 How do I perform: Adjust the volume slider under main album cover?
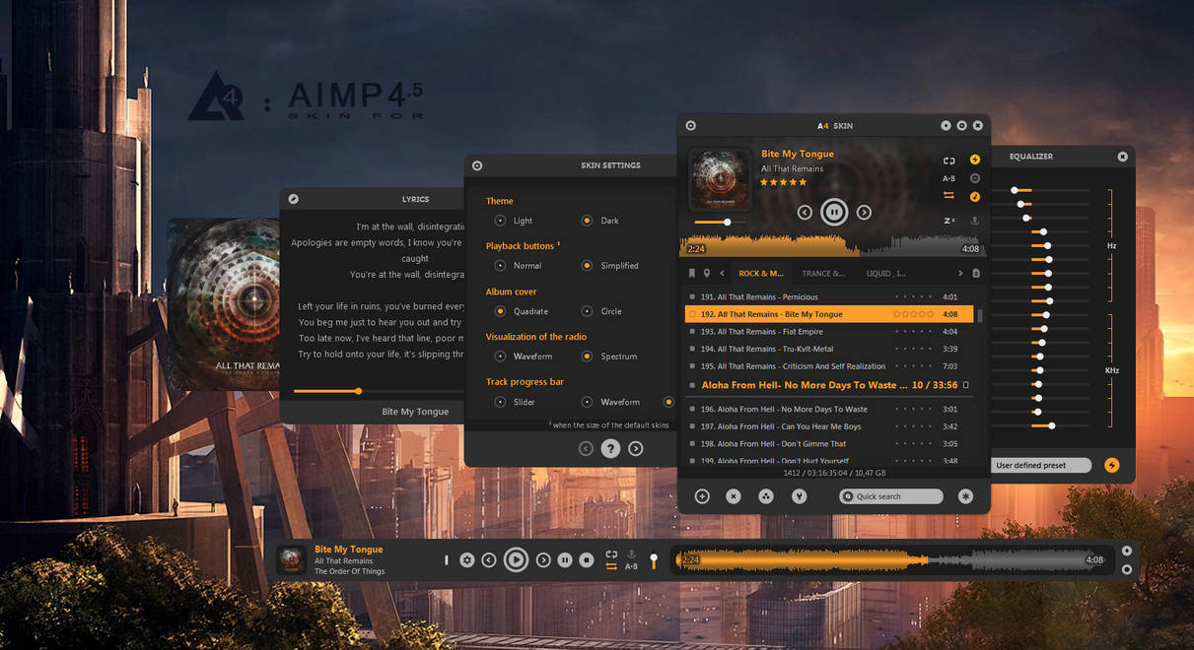point(720,223)
